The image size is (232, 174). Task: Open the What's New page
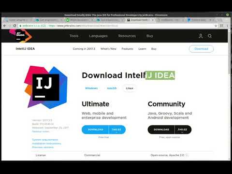click(x=108, y=49)
